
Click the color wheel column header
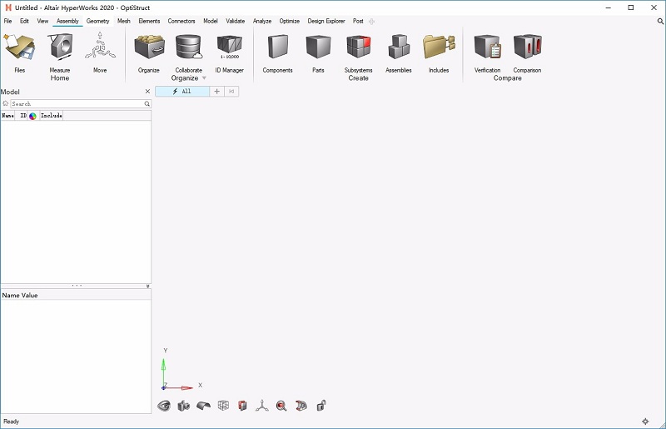pos(32,116)
